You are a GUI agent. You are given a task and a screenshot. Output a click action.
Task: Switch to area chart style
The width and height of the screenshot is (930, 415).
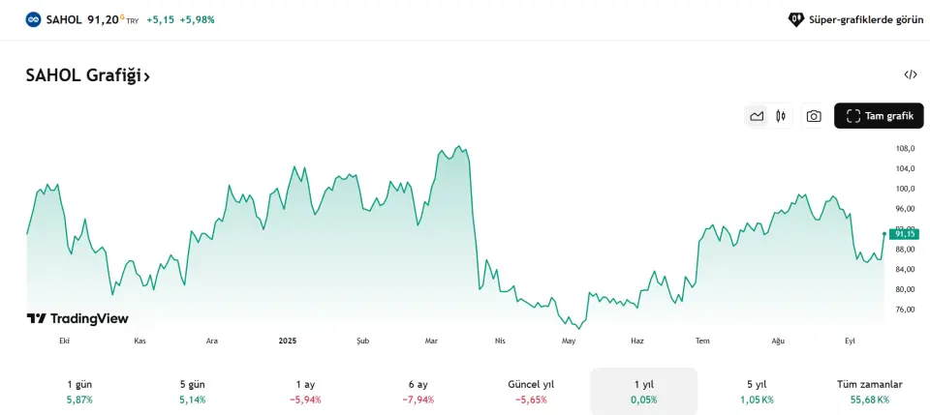click(x=757, y=116)
